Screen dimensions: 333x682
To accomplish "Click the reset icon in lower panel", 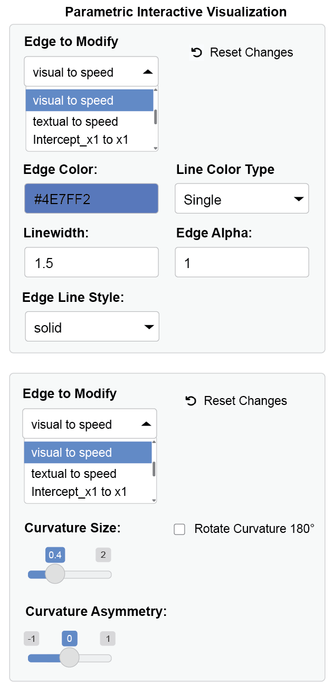I will pyautogui.click(x=191, y=401).
